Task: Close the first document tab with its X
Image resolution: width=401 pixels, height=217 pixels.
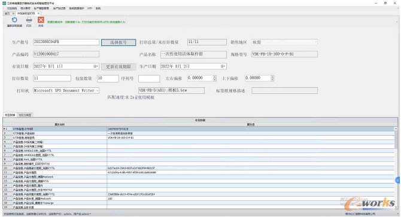Action: [13, 14]
